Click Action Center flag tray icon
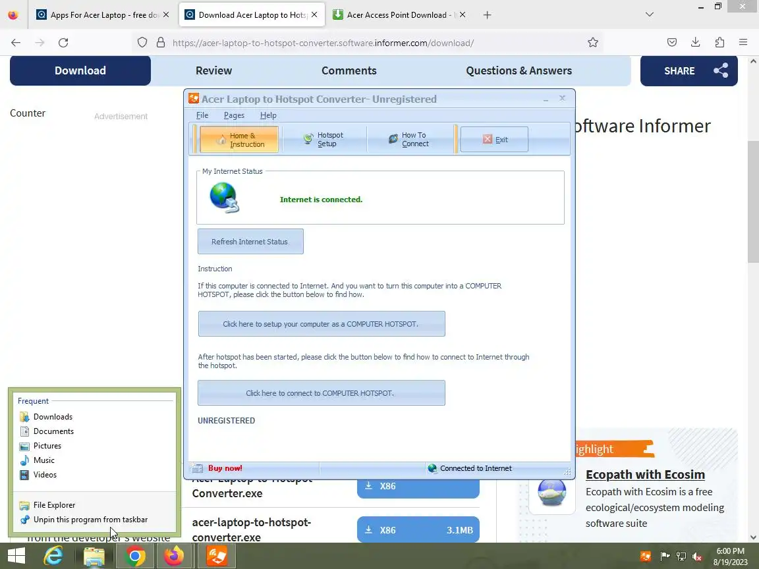 pyautogui.click(x=665, y=556)
